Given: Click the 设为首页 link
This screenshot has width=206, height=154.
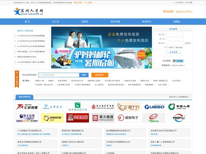Looking at the screenshot, I should point(179,3).
